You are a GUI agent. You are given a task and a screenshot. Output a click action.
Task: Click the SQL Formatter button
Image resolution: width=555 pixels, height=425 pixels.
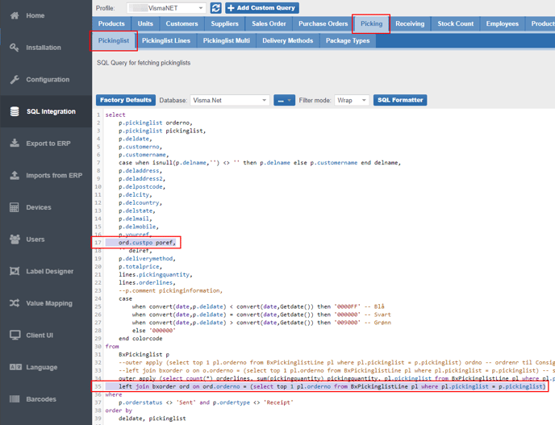point(400,100)
